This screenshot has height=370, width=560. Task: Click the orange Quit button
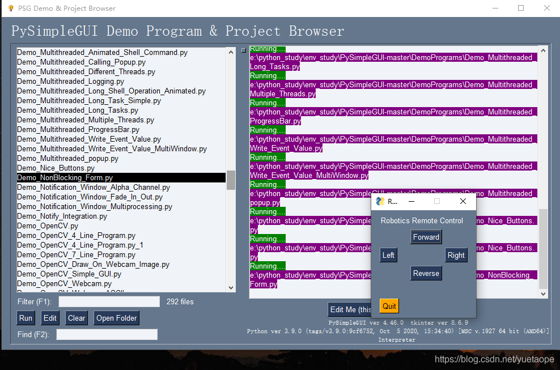pos(389,306)
